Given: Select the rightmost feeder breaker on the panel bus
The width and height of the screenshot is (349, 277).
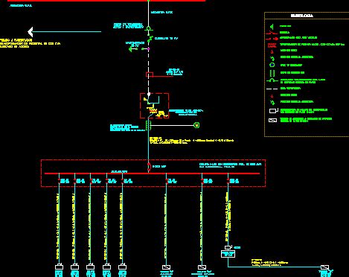Looking at the screenshot, I should (x=228, y=181).
